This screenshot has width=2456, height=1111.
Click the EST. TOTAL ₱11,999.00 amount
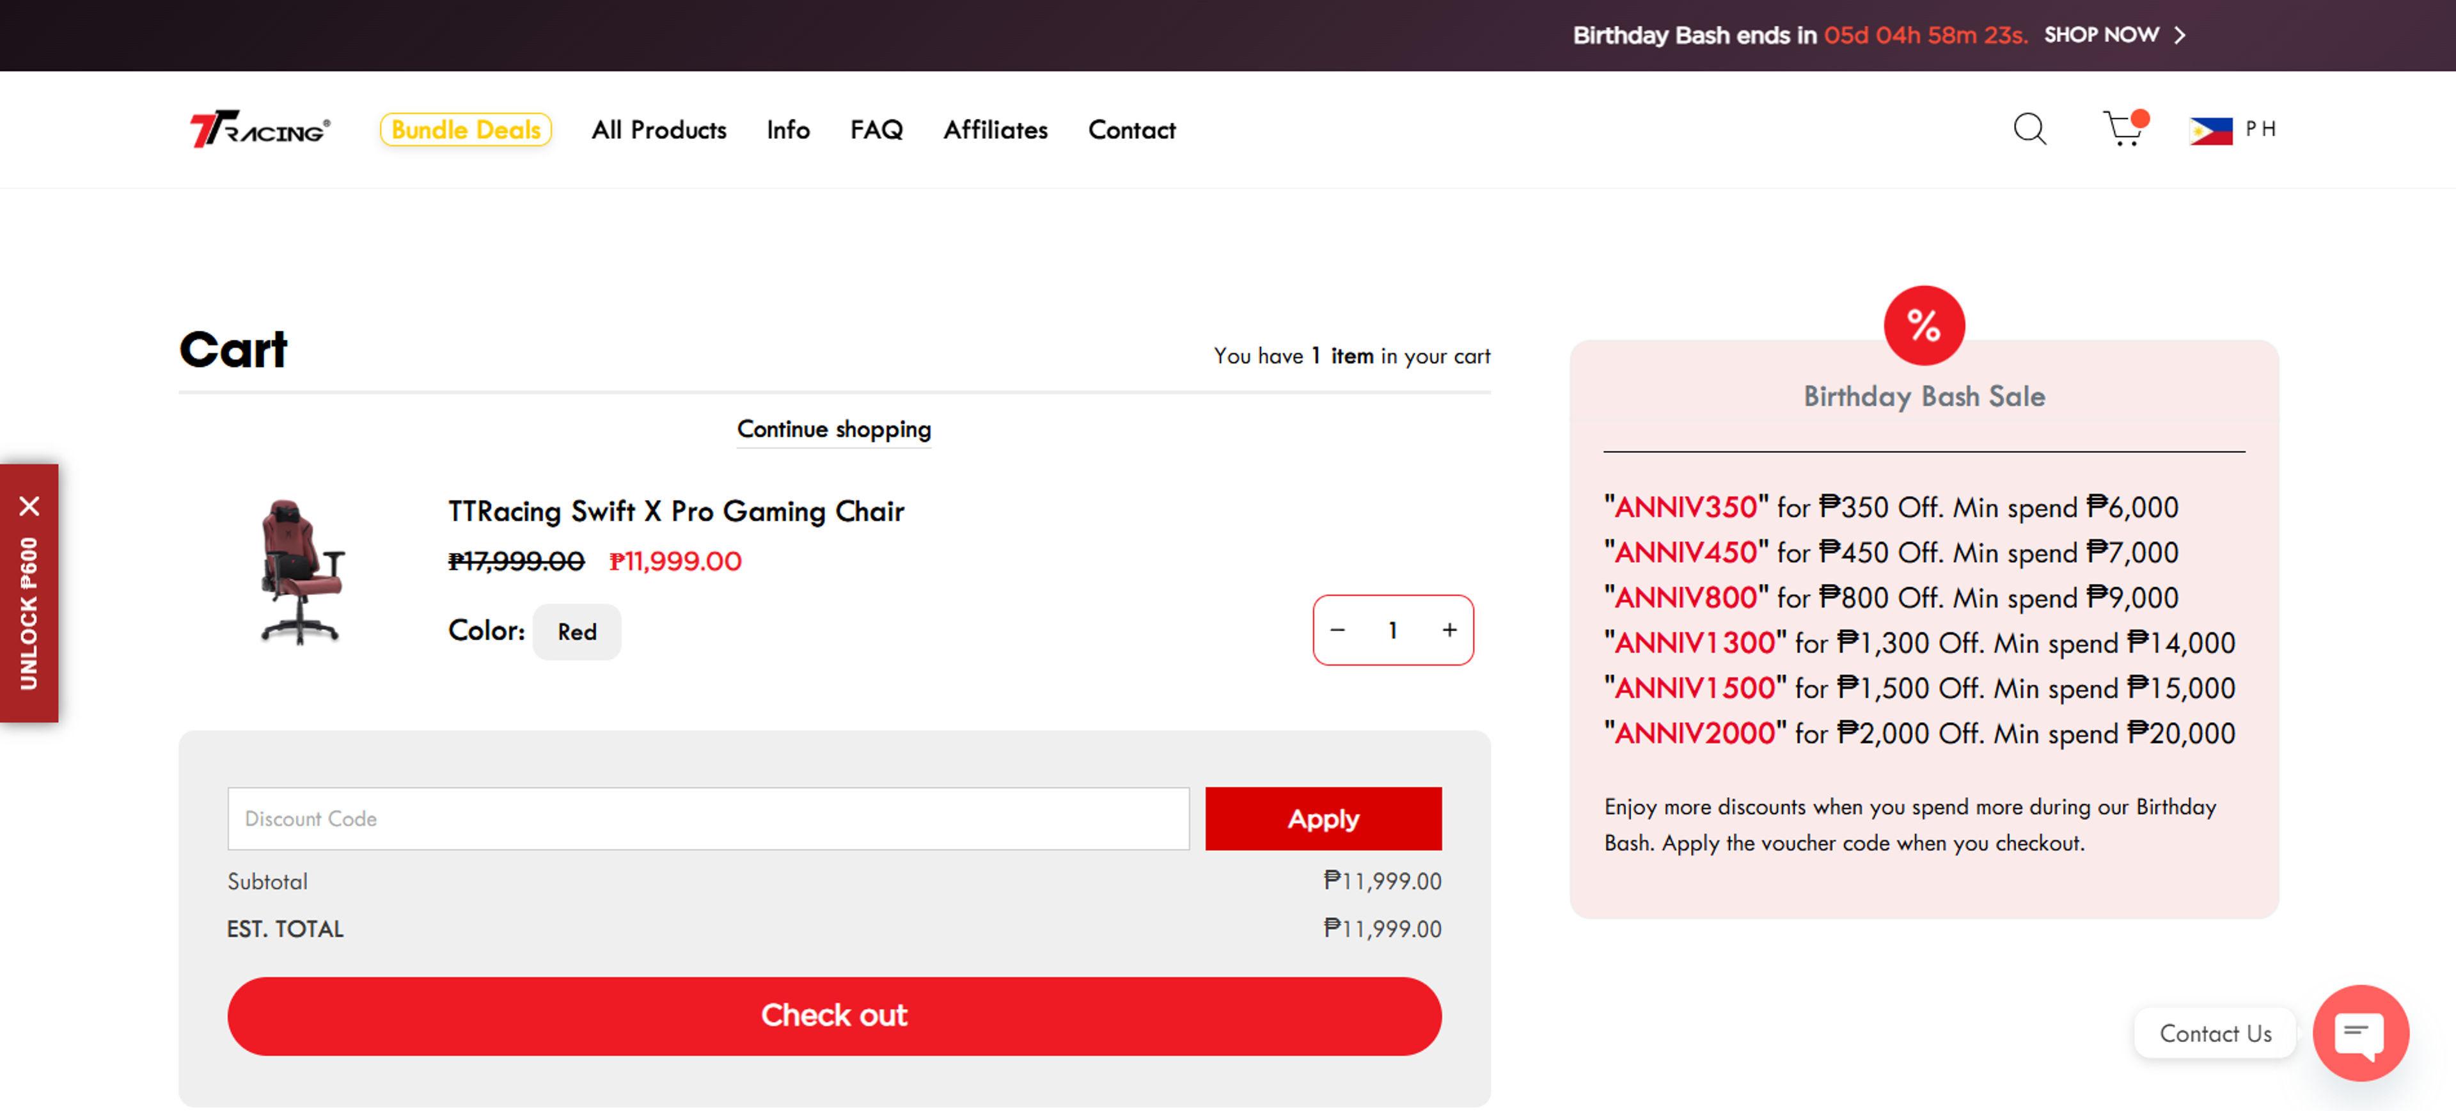(1381, 929)
